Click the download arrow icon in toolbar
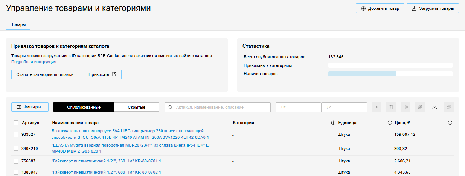Screen dimensions: 465x176 (435, 107)
